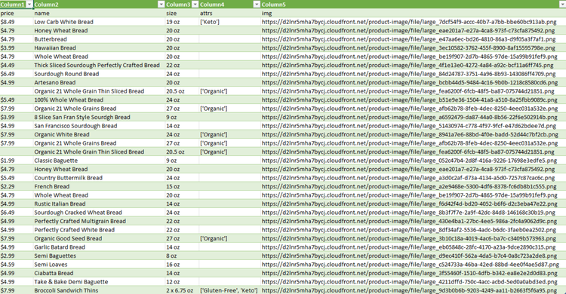This screenshot has height=294, width=566.
Task: Open the Column4 filter dropdown arrow
Action: pyautogui.click(x=257, y=5)
